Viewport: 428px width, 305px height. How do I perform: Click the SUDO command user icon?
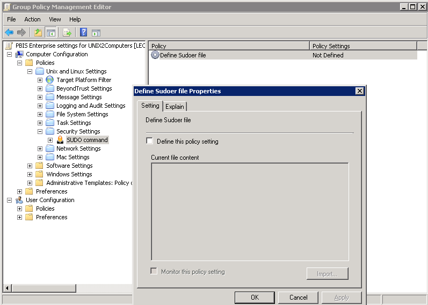point(60,140)
